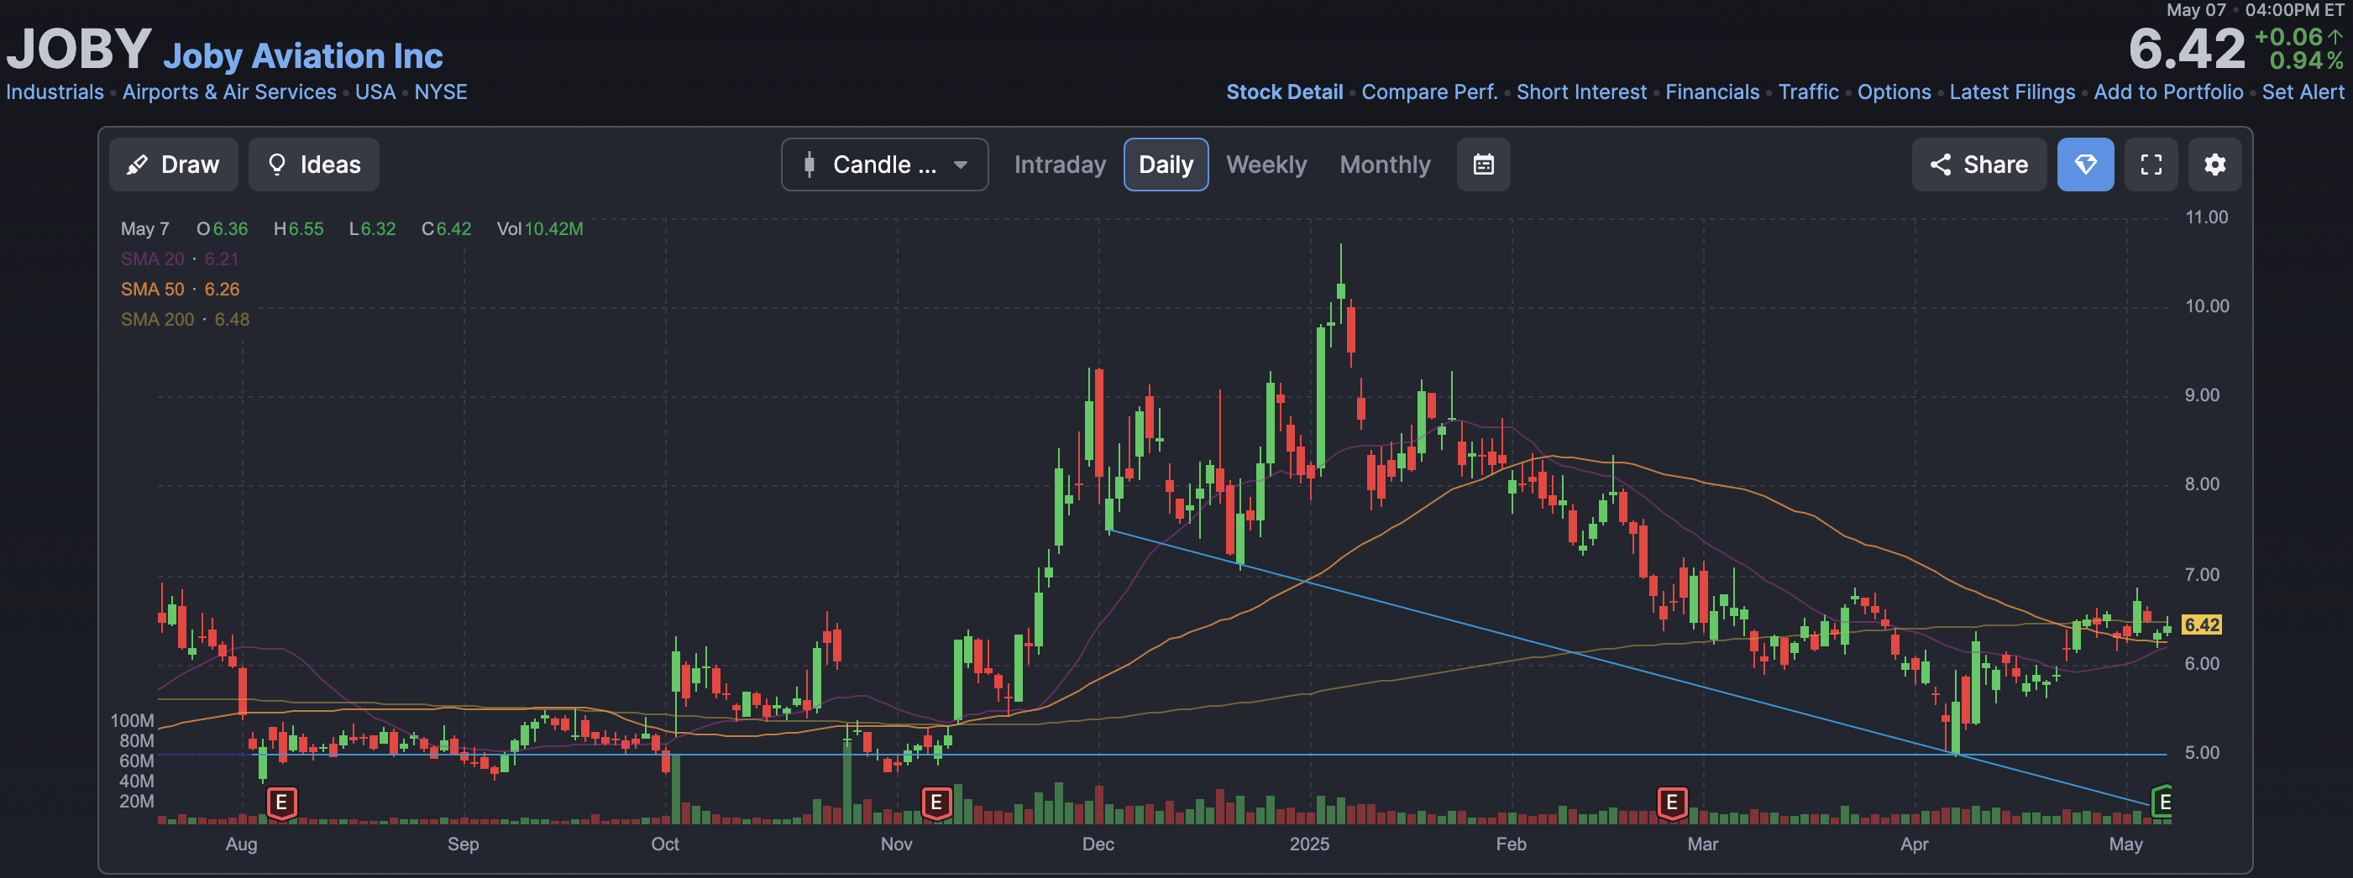
Task: Open chart settings gear icon
Action: click(x=2215, y=165)
